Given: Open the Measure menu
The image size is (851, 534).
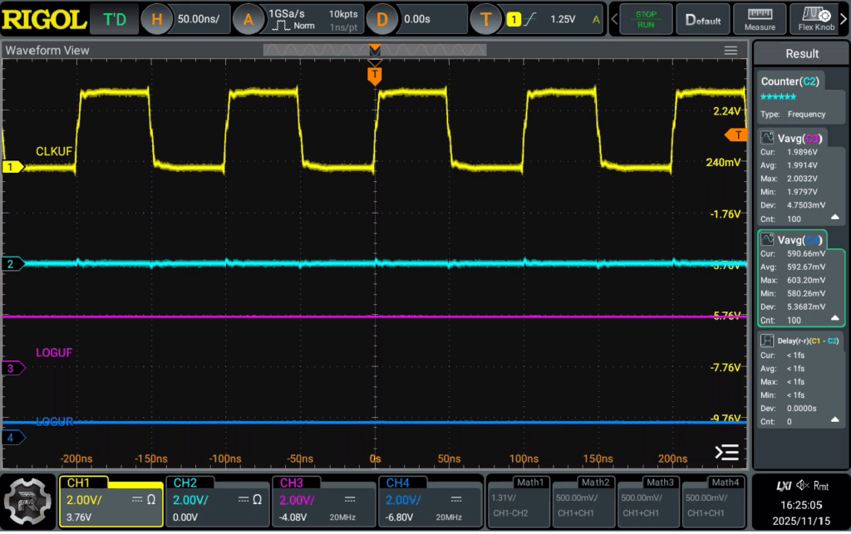Looking at the screenshot, I should (760, 20).
